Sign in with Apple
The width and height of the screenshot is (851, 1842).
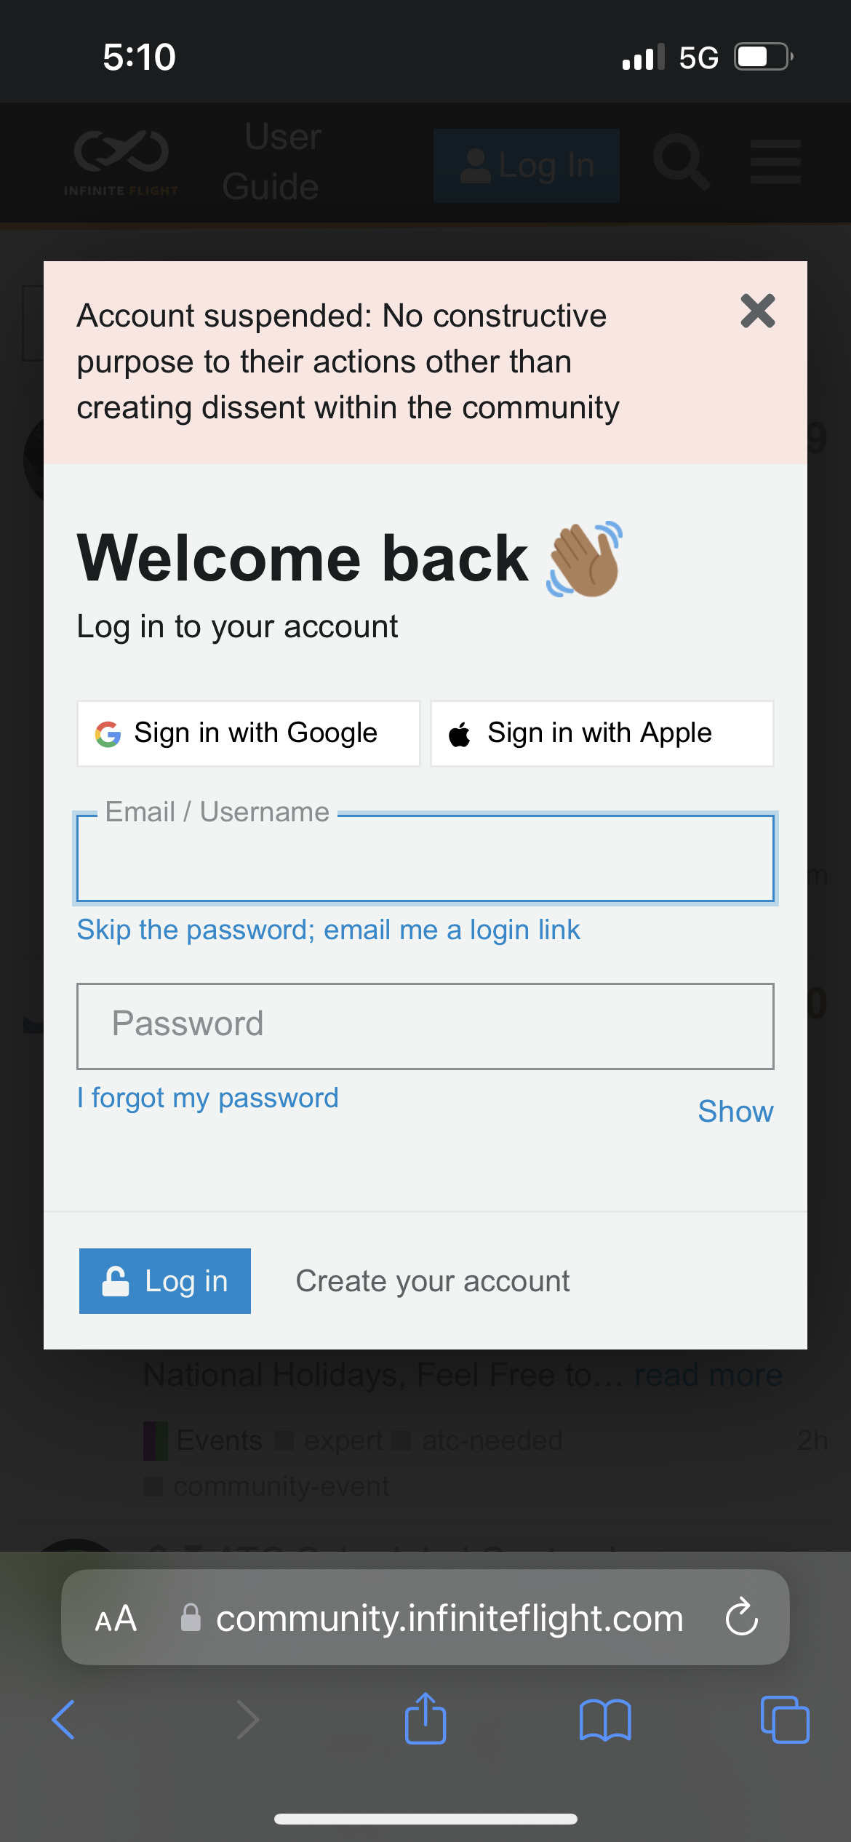coord(602,733)
